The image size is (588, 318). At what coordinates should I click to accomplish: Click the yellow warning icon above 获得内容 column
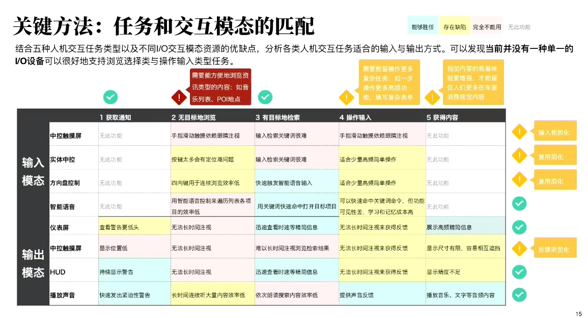pos(432,97)
